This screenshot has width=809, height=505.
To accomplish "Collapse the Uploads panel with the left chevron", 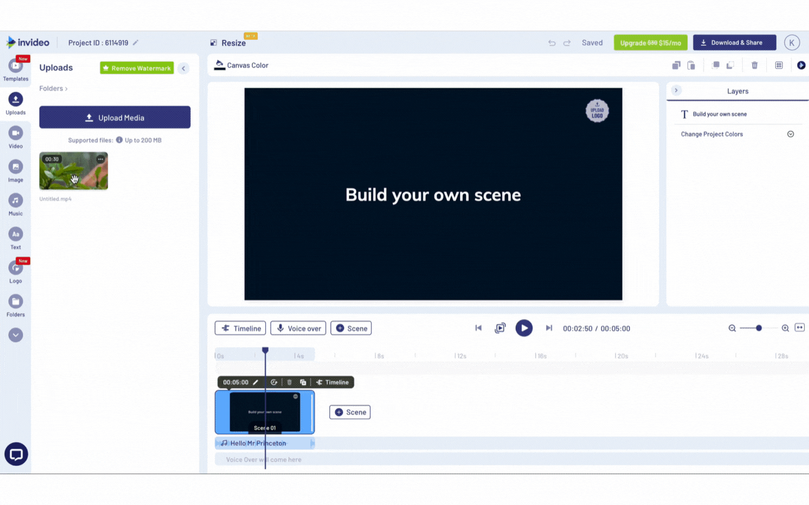I will (184, 68).
